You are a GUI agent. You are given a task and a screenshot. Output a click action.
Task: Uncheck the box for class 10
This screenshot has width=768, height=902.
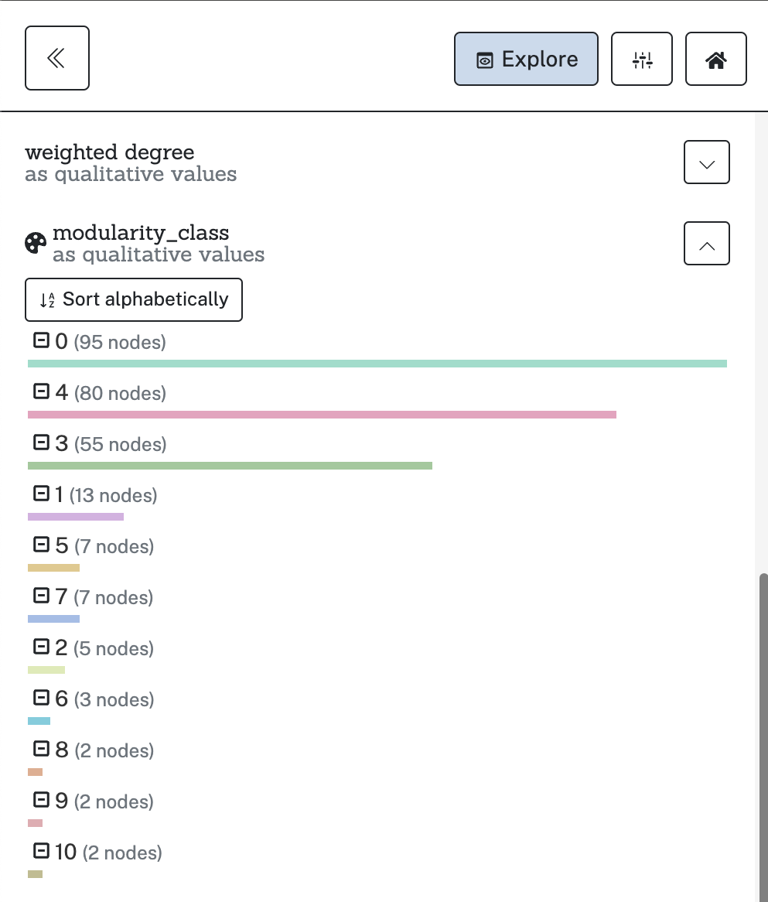(x=41, y=851)
